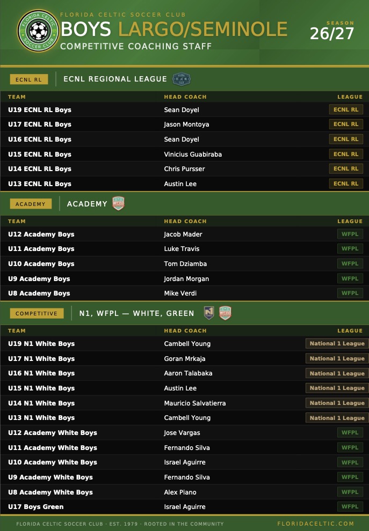Click the Boys Largo/Seminole title
Image resolution: width=369 pixels, height=531 pixels.
(x=174, y=29)
